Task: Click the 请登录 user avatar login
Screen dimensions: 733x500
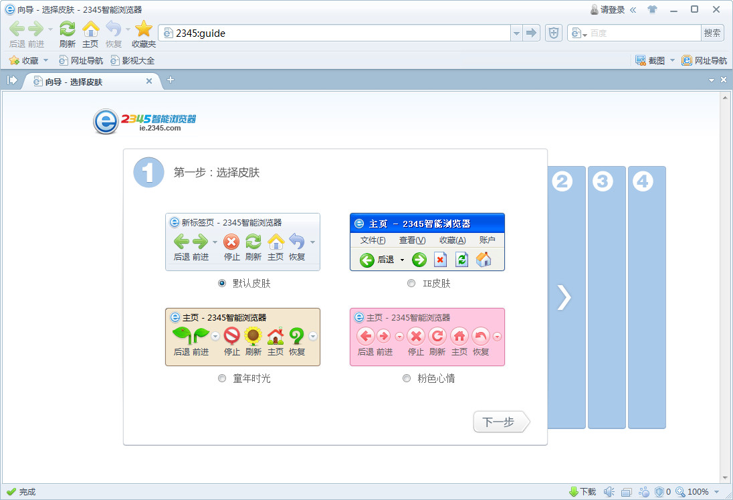Action: pyautogui.click(x=607, y=9)
